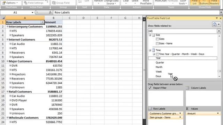This screenshot has width=223, height=125.
Task: Select the Month level in field list
Action: 159,67
